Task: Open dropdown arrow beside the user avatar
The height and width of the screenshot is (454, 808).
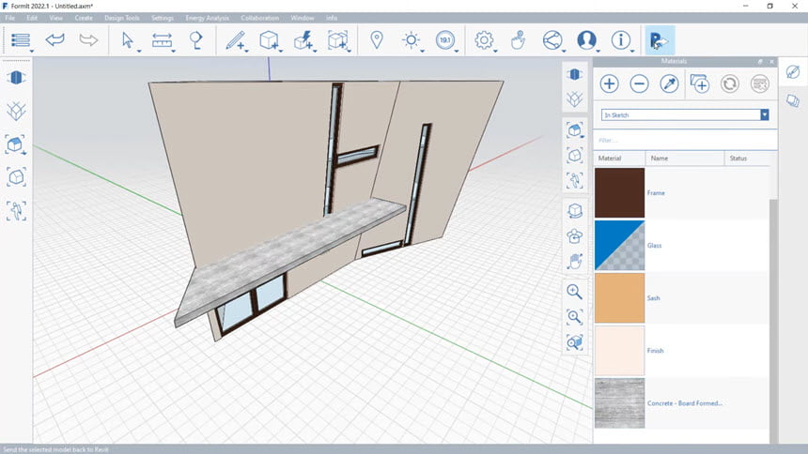Action: tap(598, 51)
